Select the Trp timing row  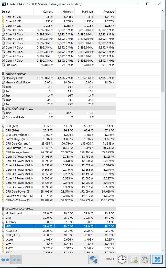pos(58,95)
